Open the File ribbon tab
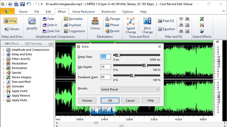Viewport: 227px width, 127px height. (37, 12)
